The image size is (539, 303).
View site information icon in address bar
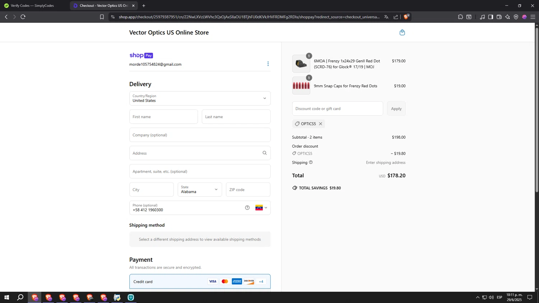(x=113, y=17)
